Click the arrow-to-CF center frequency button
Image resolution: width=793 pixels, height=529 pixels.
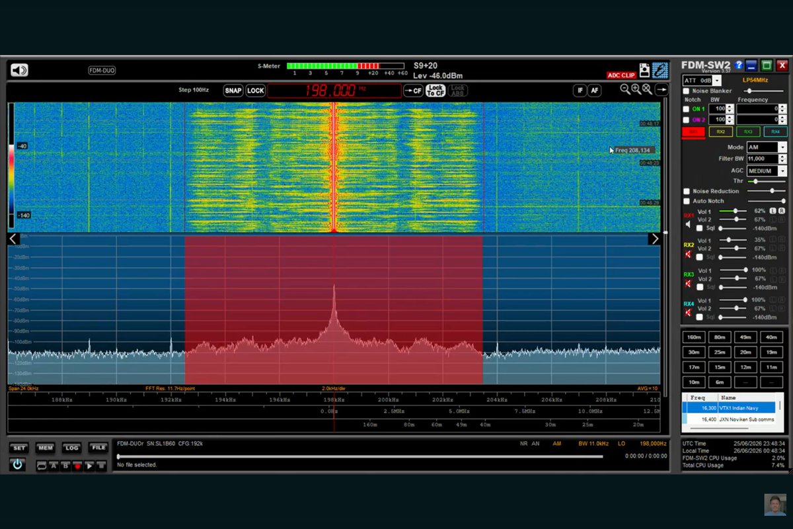(x=414, y=91)
